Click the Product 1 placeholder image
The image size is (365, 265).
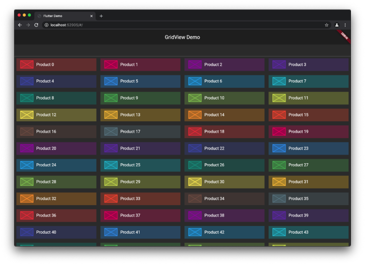pyautogui.click(x=111, y=64)
